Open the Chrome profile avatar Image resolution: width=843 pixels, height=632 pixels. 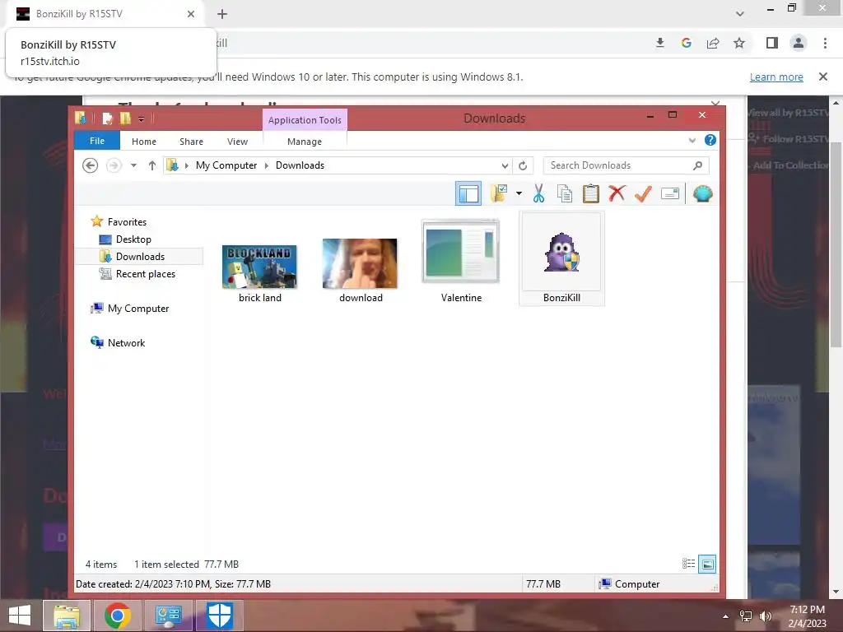click(x=799, y=43)
